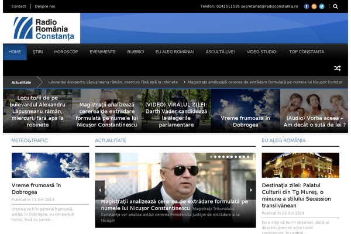
Task: Click 'Publicat în 13 Oct 2014' date
Action: tap(33, 199)
